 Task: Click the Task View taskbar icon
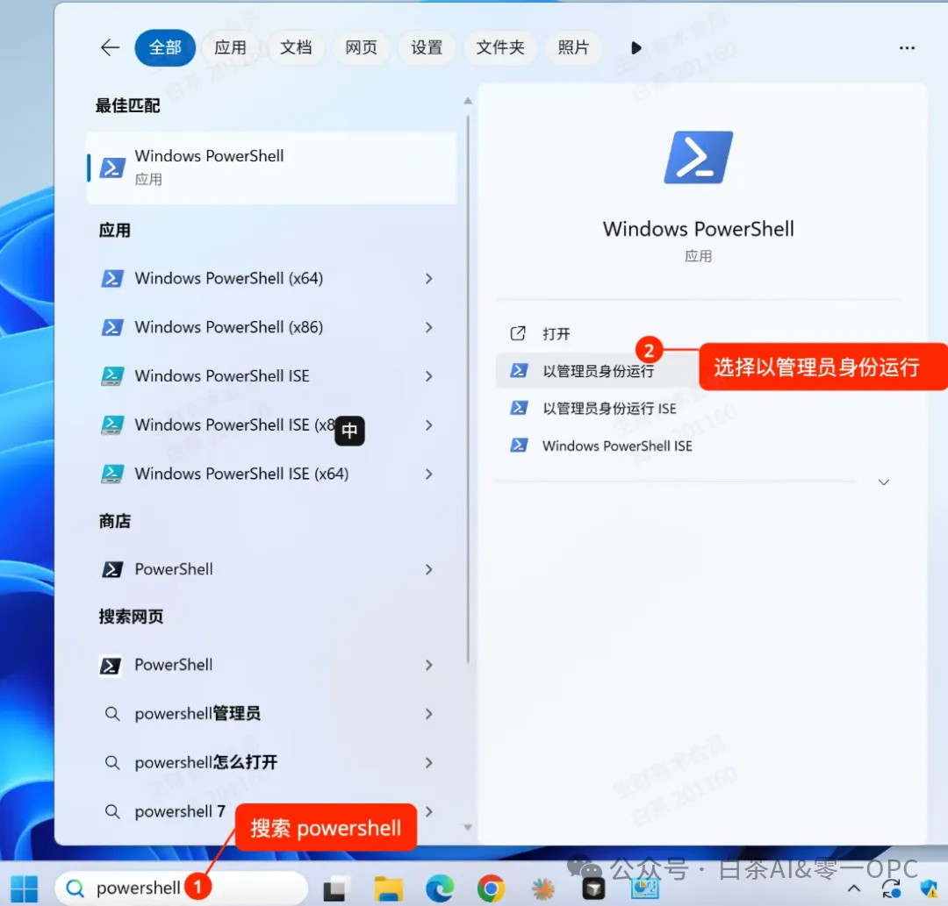[337, 888]
